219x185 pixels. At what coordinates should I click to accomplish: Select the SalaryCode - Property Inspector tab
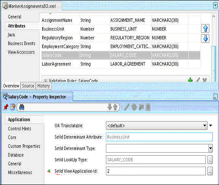coord(37,97)
